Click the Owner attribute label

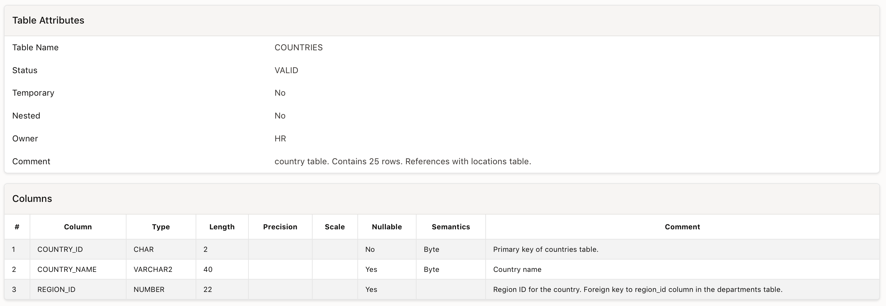[x=25, y=139]
